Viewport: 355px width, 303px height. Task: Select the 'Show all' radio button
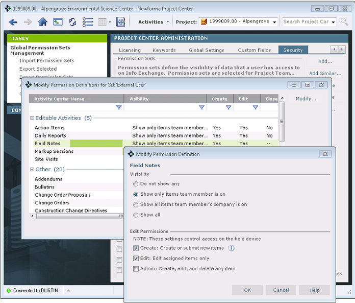tap(136, 215)
